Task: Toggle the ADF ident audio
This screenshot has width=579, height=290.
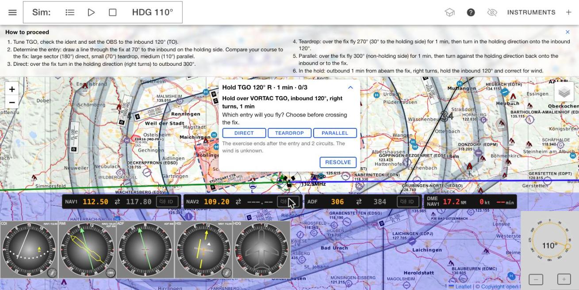Action: 407,202
